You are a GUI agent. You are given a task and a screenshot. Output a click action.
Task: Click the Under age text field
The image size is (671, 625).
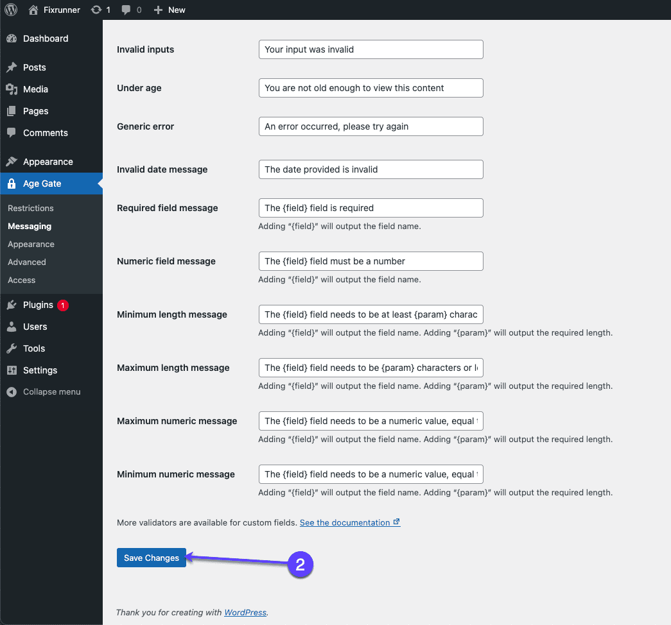pyautogui.click(x=371, y=88)
